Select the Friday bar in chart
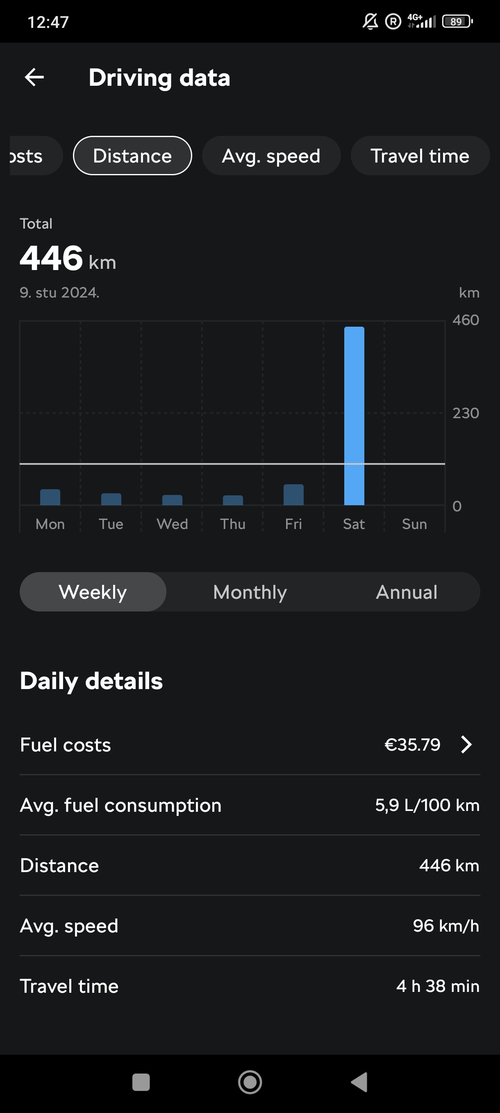The height and width of the screenshot is (1113, 500). (293, 495)
